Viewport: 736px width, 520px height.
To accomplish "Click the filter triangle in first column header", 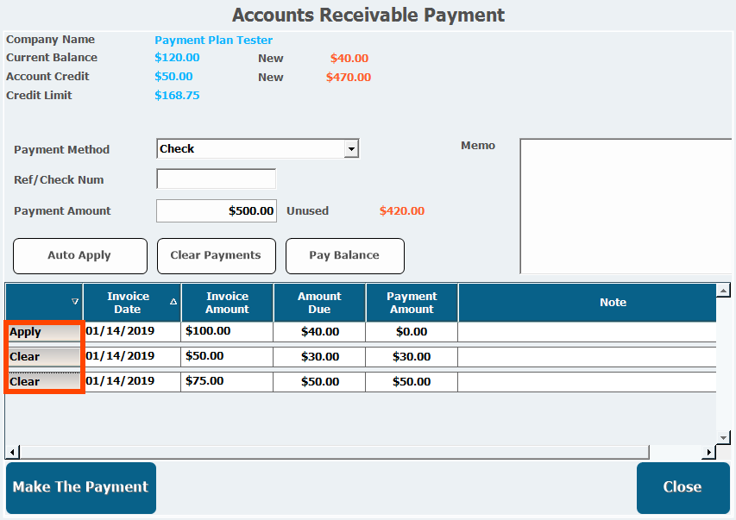I will click(75, 302).
